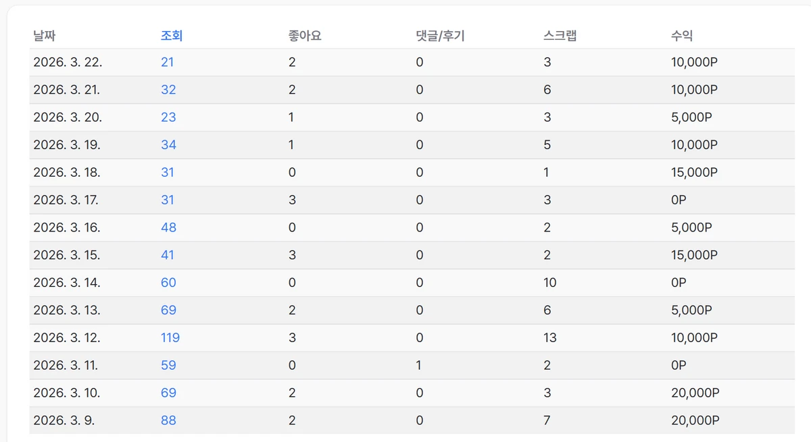
Task: Open view count 41 for 2026. 3. 15.
Action: (168, 255)
